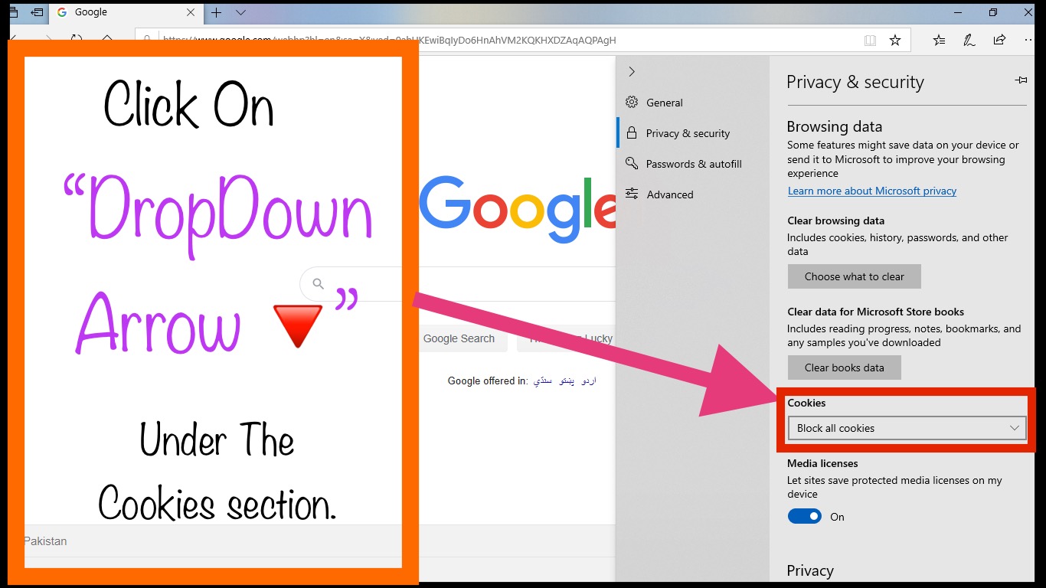Screen dimensions: 1046x588
Task: Open Google in سنڌي language link
Action: 542,381
